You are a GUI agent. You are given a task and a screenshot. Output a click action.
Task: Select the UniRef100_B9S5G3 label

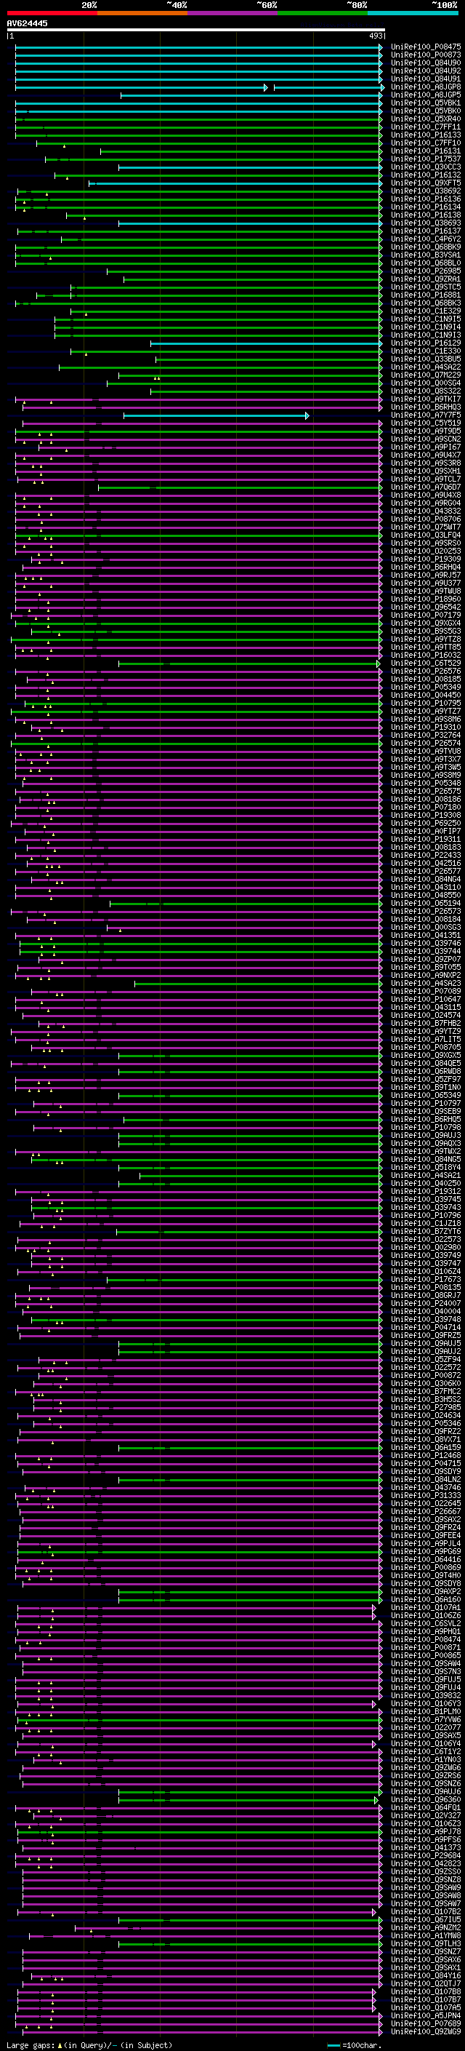click(x=426, y=632)
